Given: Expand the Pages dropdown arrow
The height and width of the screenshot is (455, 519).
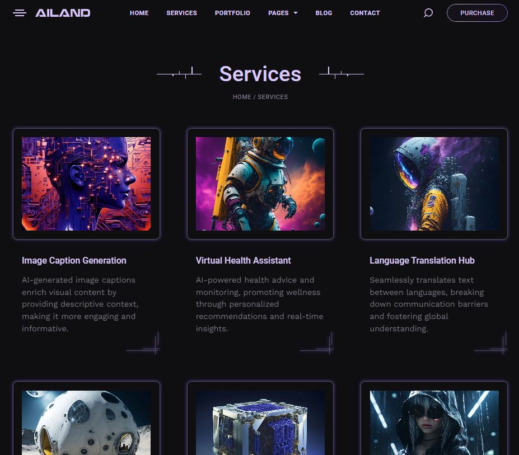Looking at the screenshot, I should [x=296, y=13].
